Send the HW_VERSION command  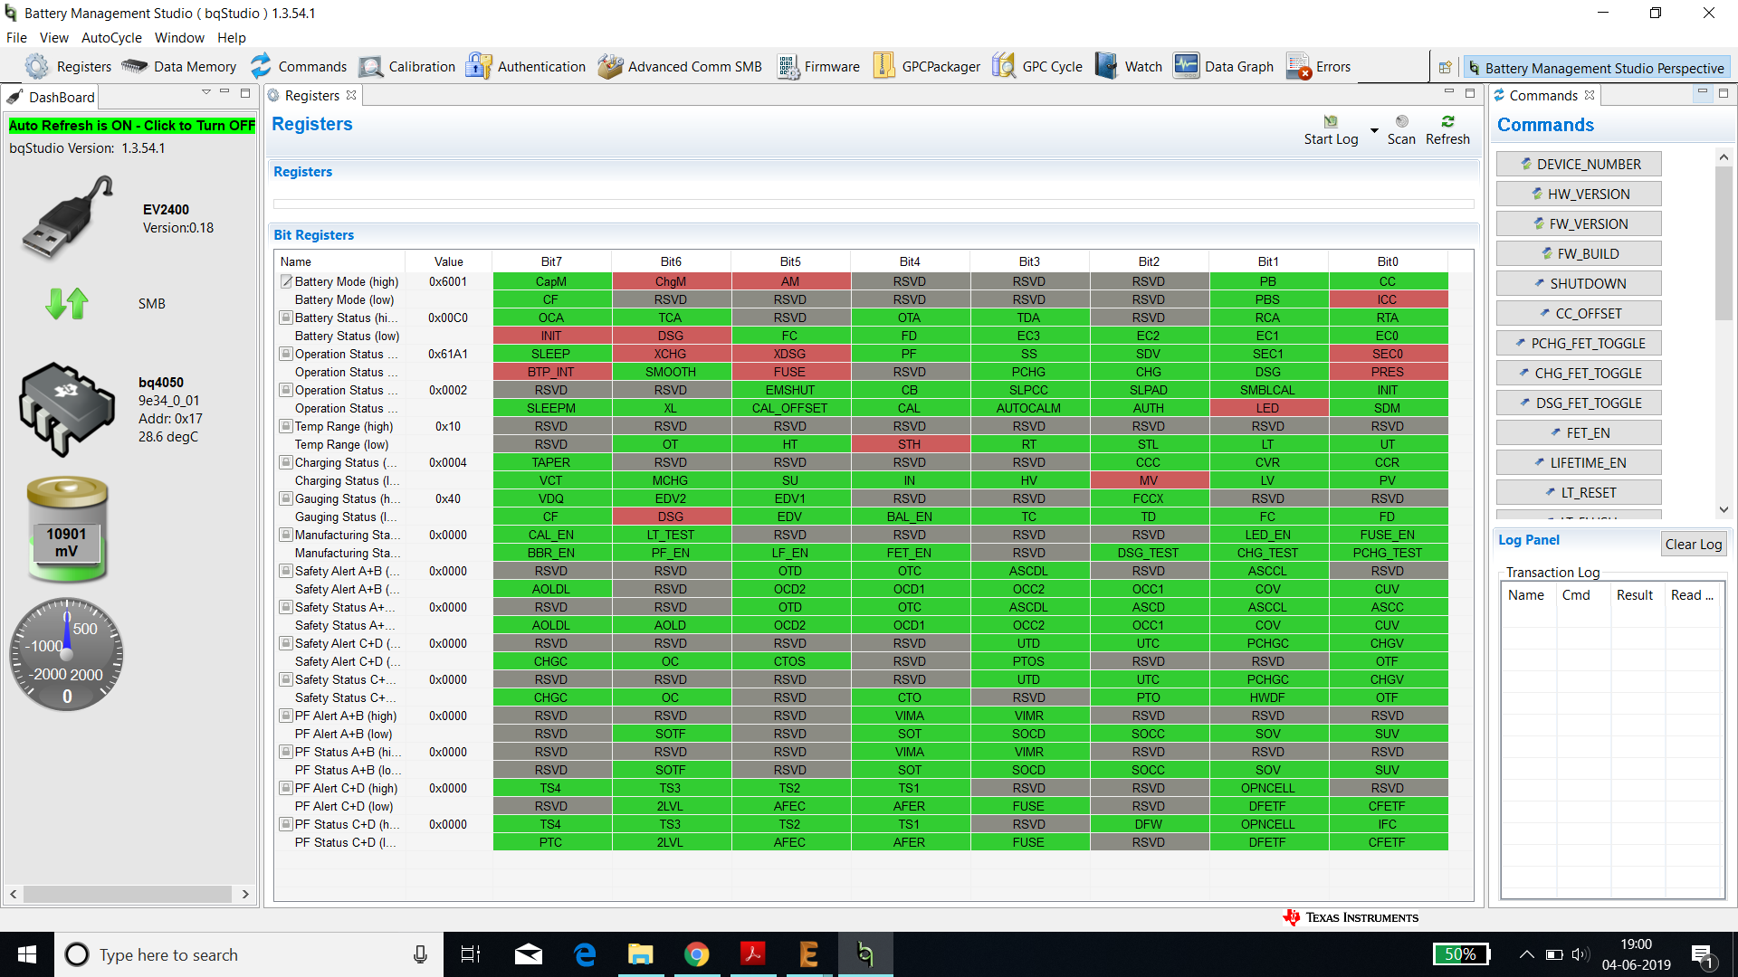pyautogui.click(x=1579, y=194)
